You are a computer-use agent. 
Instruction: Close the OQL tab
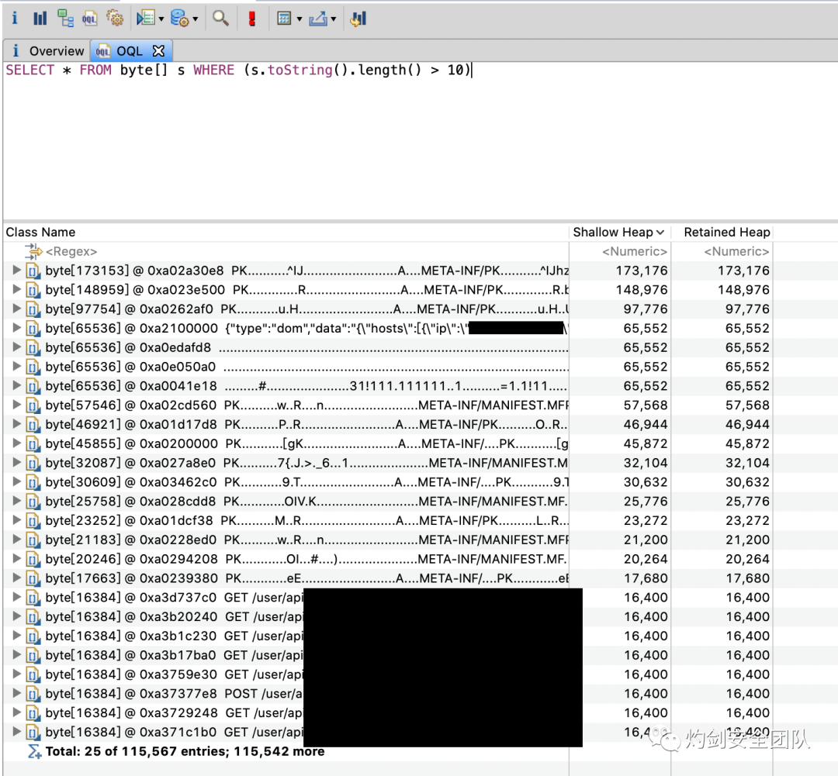click(158, 50)
